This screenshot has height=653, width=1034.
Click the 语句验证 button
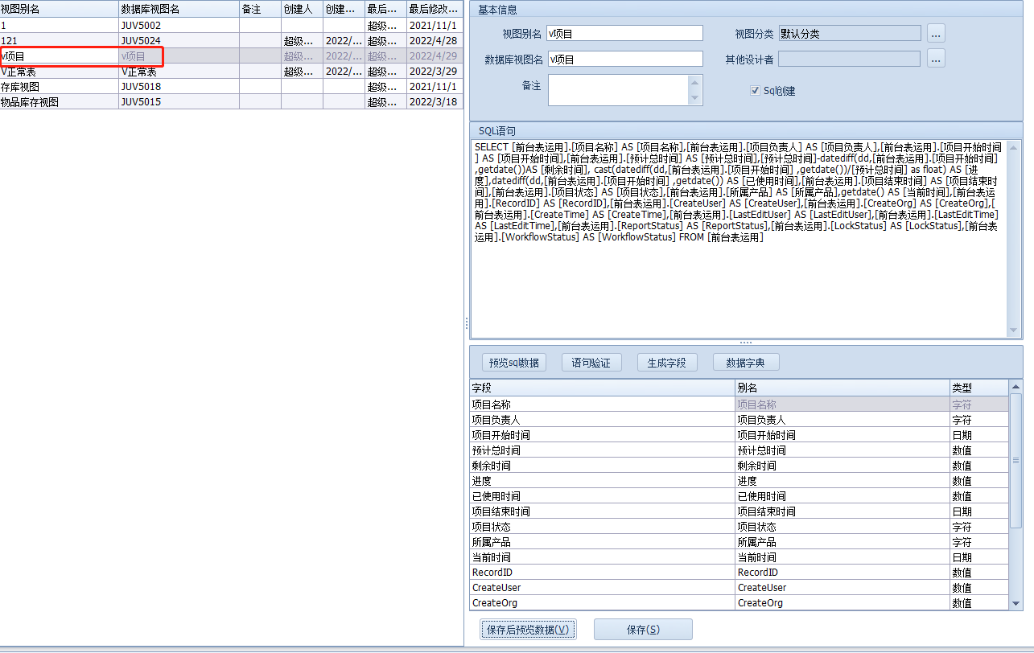pos(591,363)
